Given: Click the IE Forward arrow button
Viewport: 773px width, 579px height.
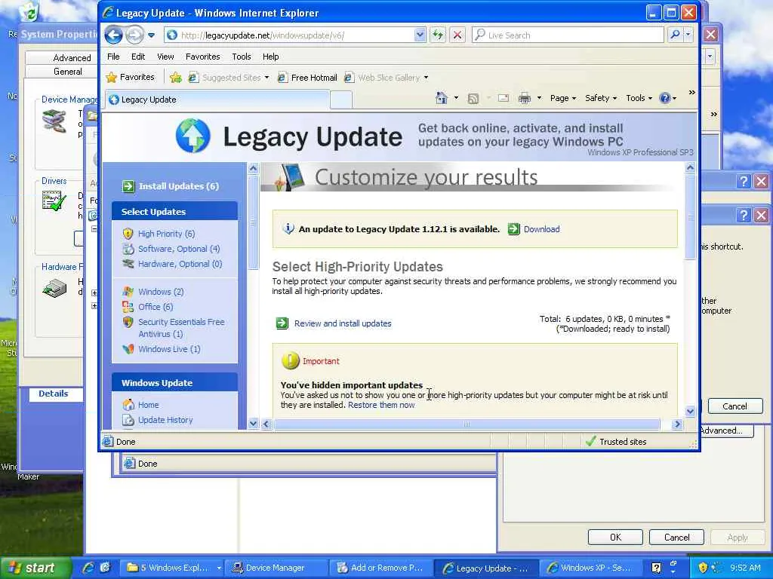Looking at the screenshot, I should tap(134, 35).
